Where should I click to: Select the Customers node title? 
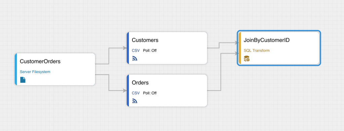pos(145,40)
